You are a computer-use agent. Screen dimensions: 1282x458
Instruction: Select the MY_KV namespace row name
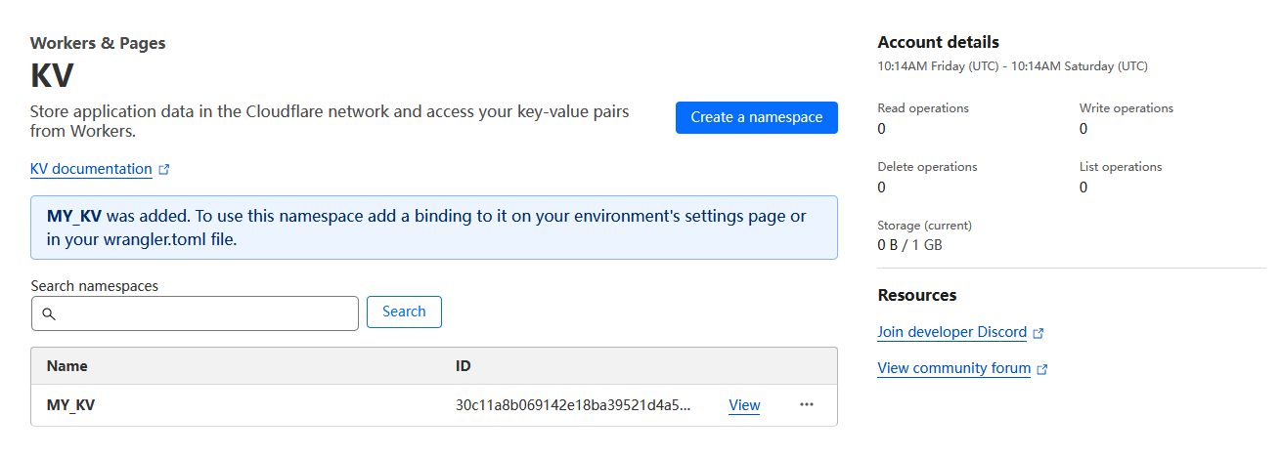coord(71,405)
